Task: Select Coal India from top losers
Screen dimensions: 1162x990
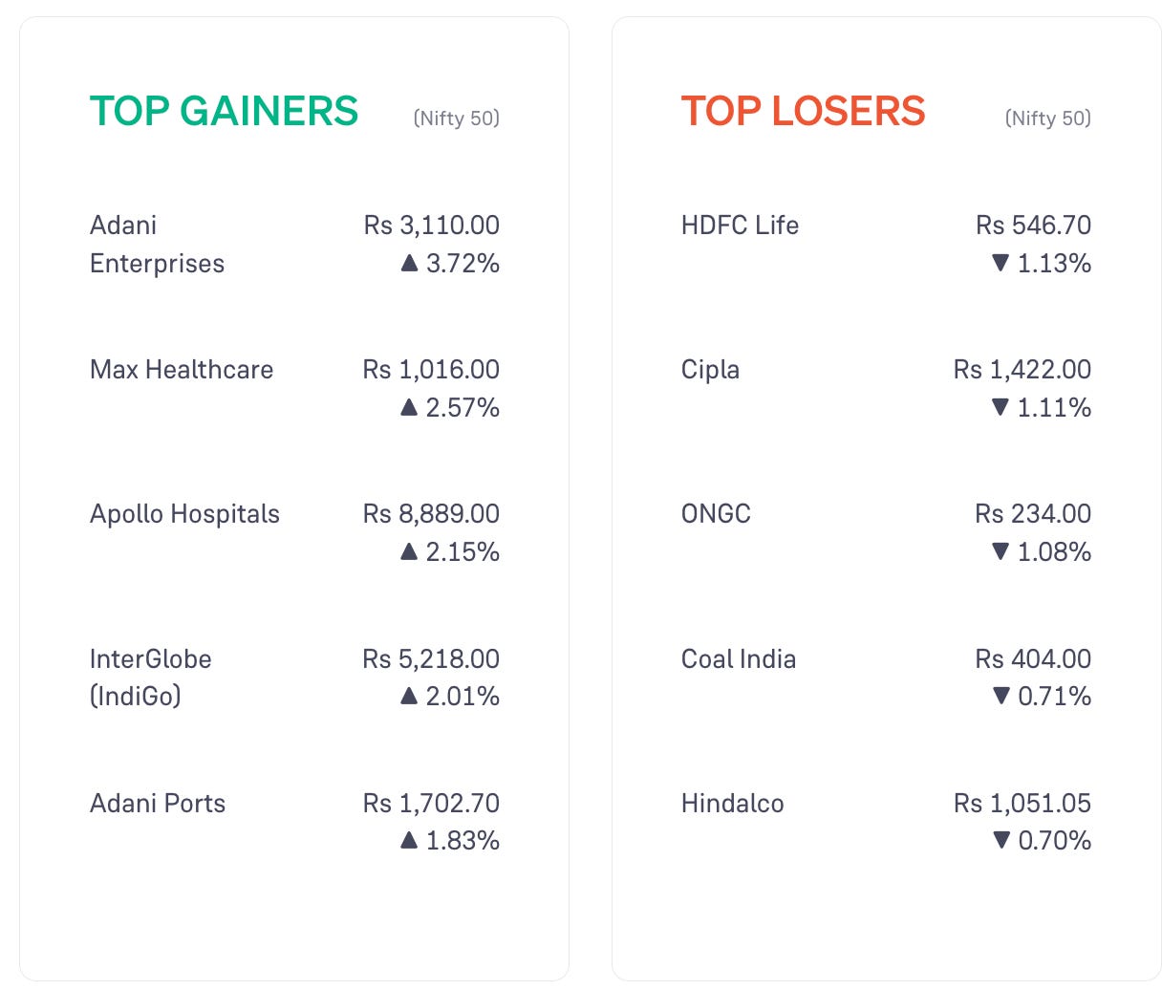Action: (x=739, y=659)
